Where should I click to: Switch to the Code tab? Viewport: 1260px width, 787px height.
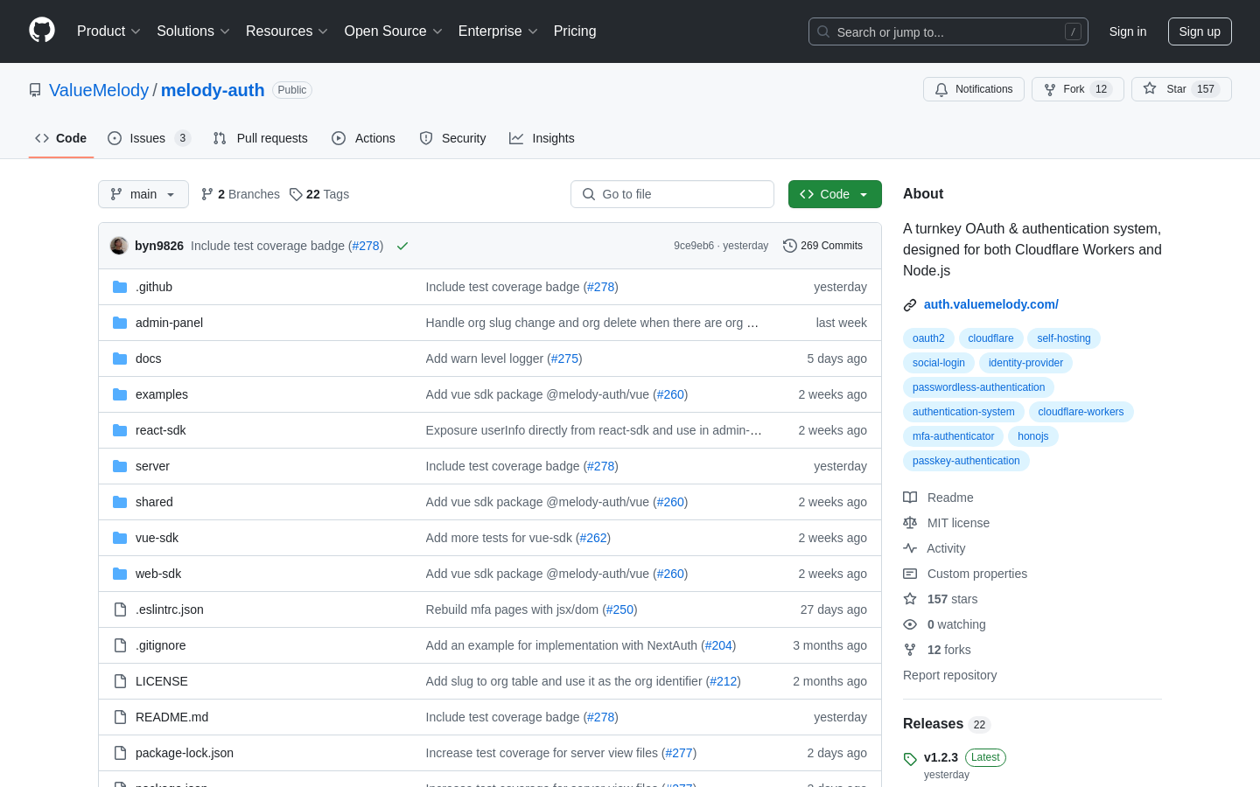61,138
